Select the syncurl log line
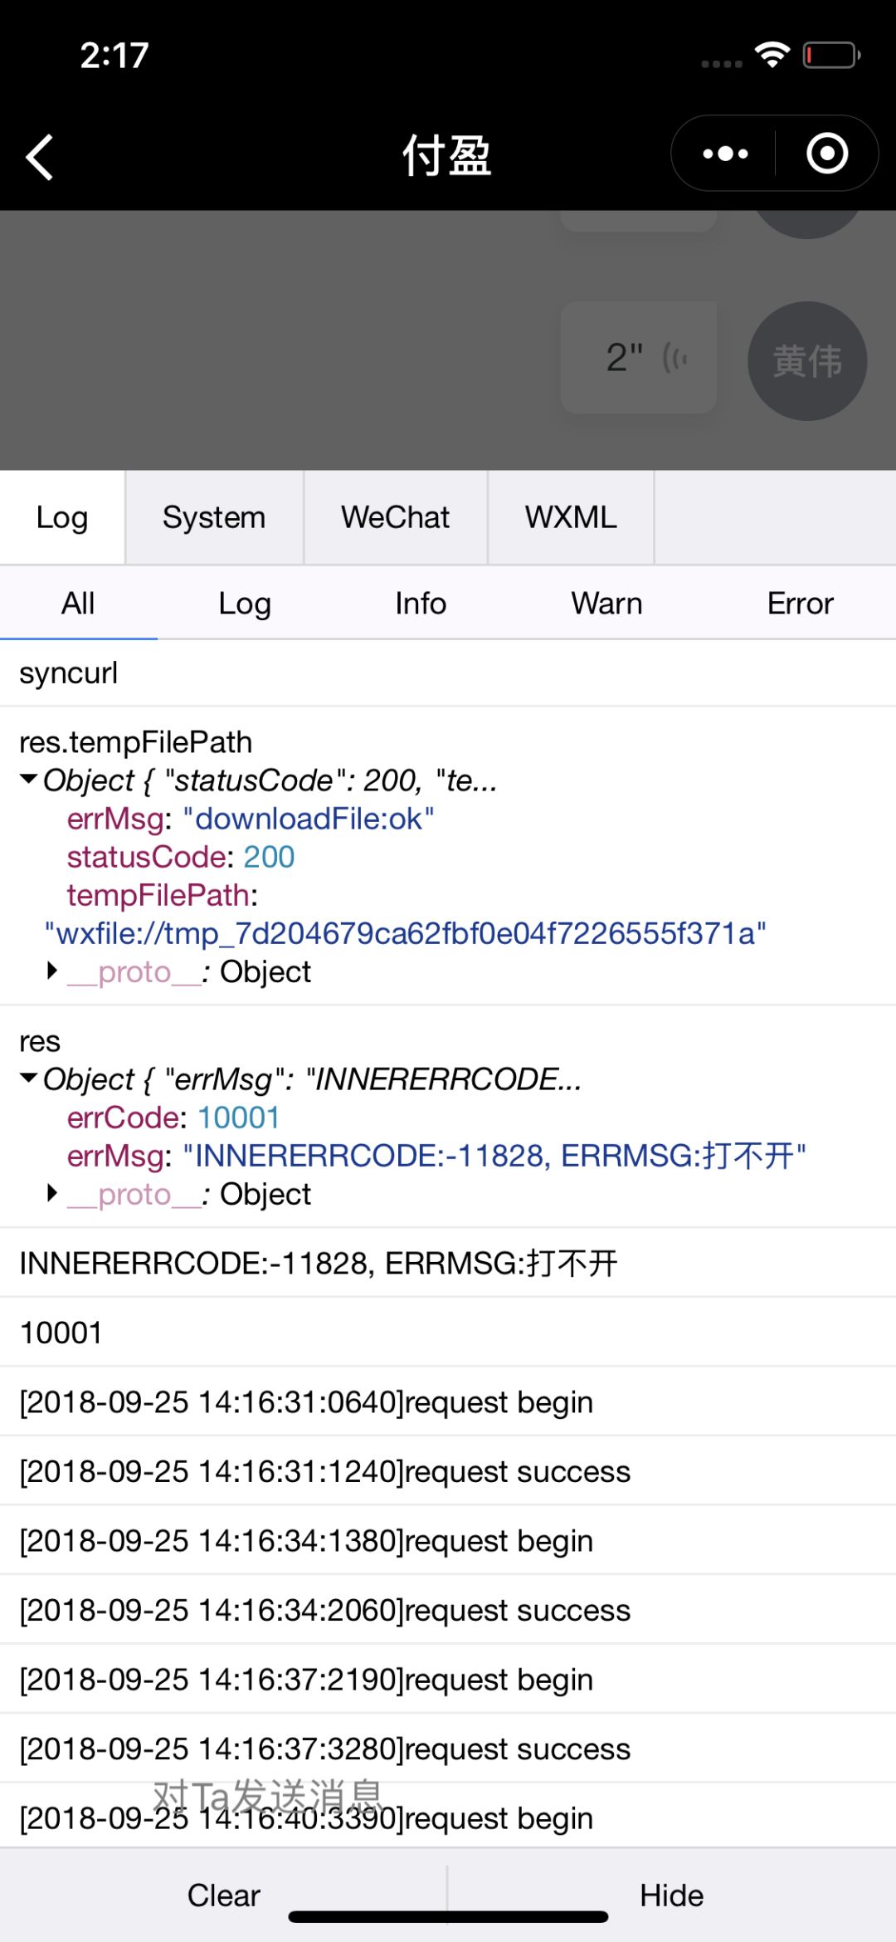Image resolution: width=896 pixels, height=1942 pixels. click(448, 673)
